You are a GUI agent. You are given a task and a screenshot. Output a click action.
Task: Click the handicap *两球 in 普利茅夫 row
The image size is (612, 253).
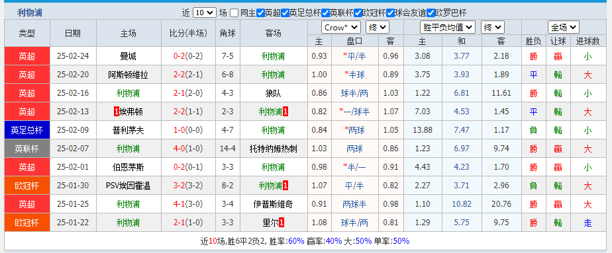(x=355, y=130)
